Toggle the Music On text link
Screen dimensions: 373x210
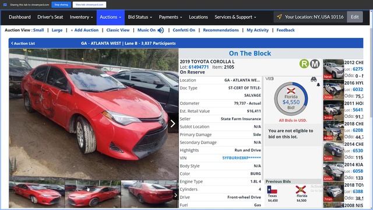(x=146, y=30)
